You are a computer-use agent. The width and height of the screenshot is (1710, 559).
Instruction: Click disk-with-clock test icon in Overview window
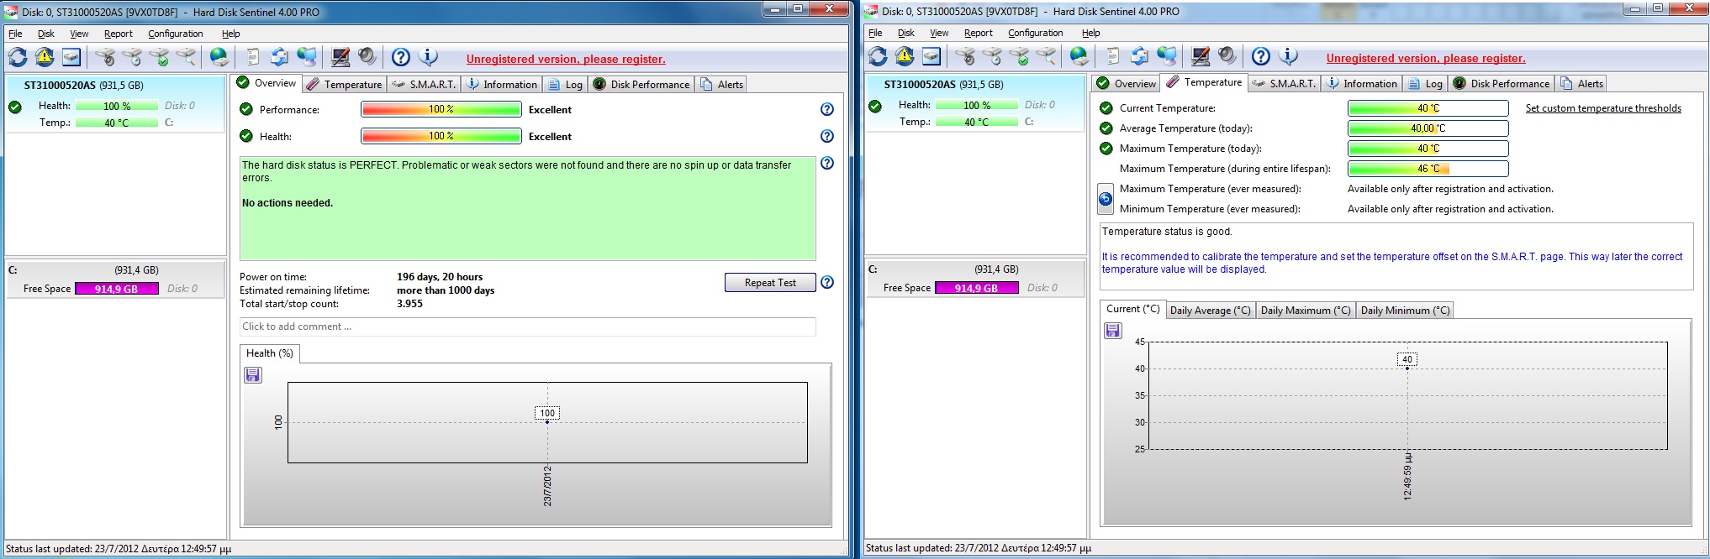pos(131,57)
